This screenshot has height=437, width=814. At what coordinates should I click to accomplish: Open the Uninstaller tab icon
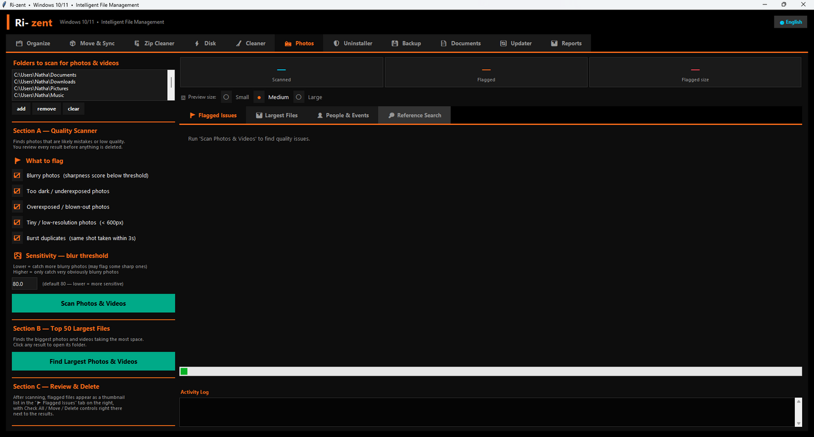point(336,43)
